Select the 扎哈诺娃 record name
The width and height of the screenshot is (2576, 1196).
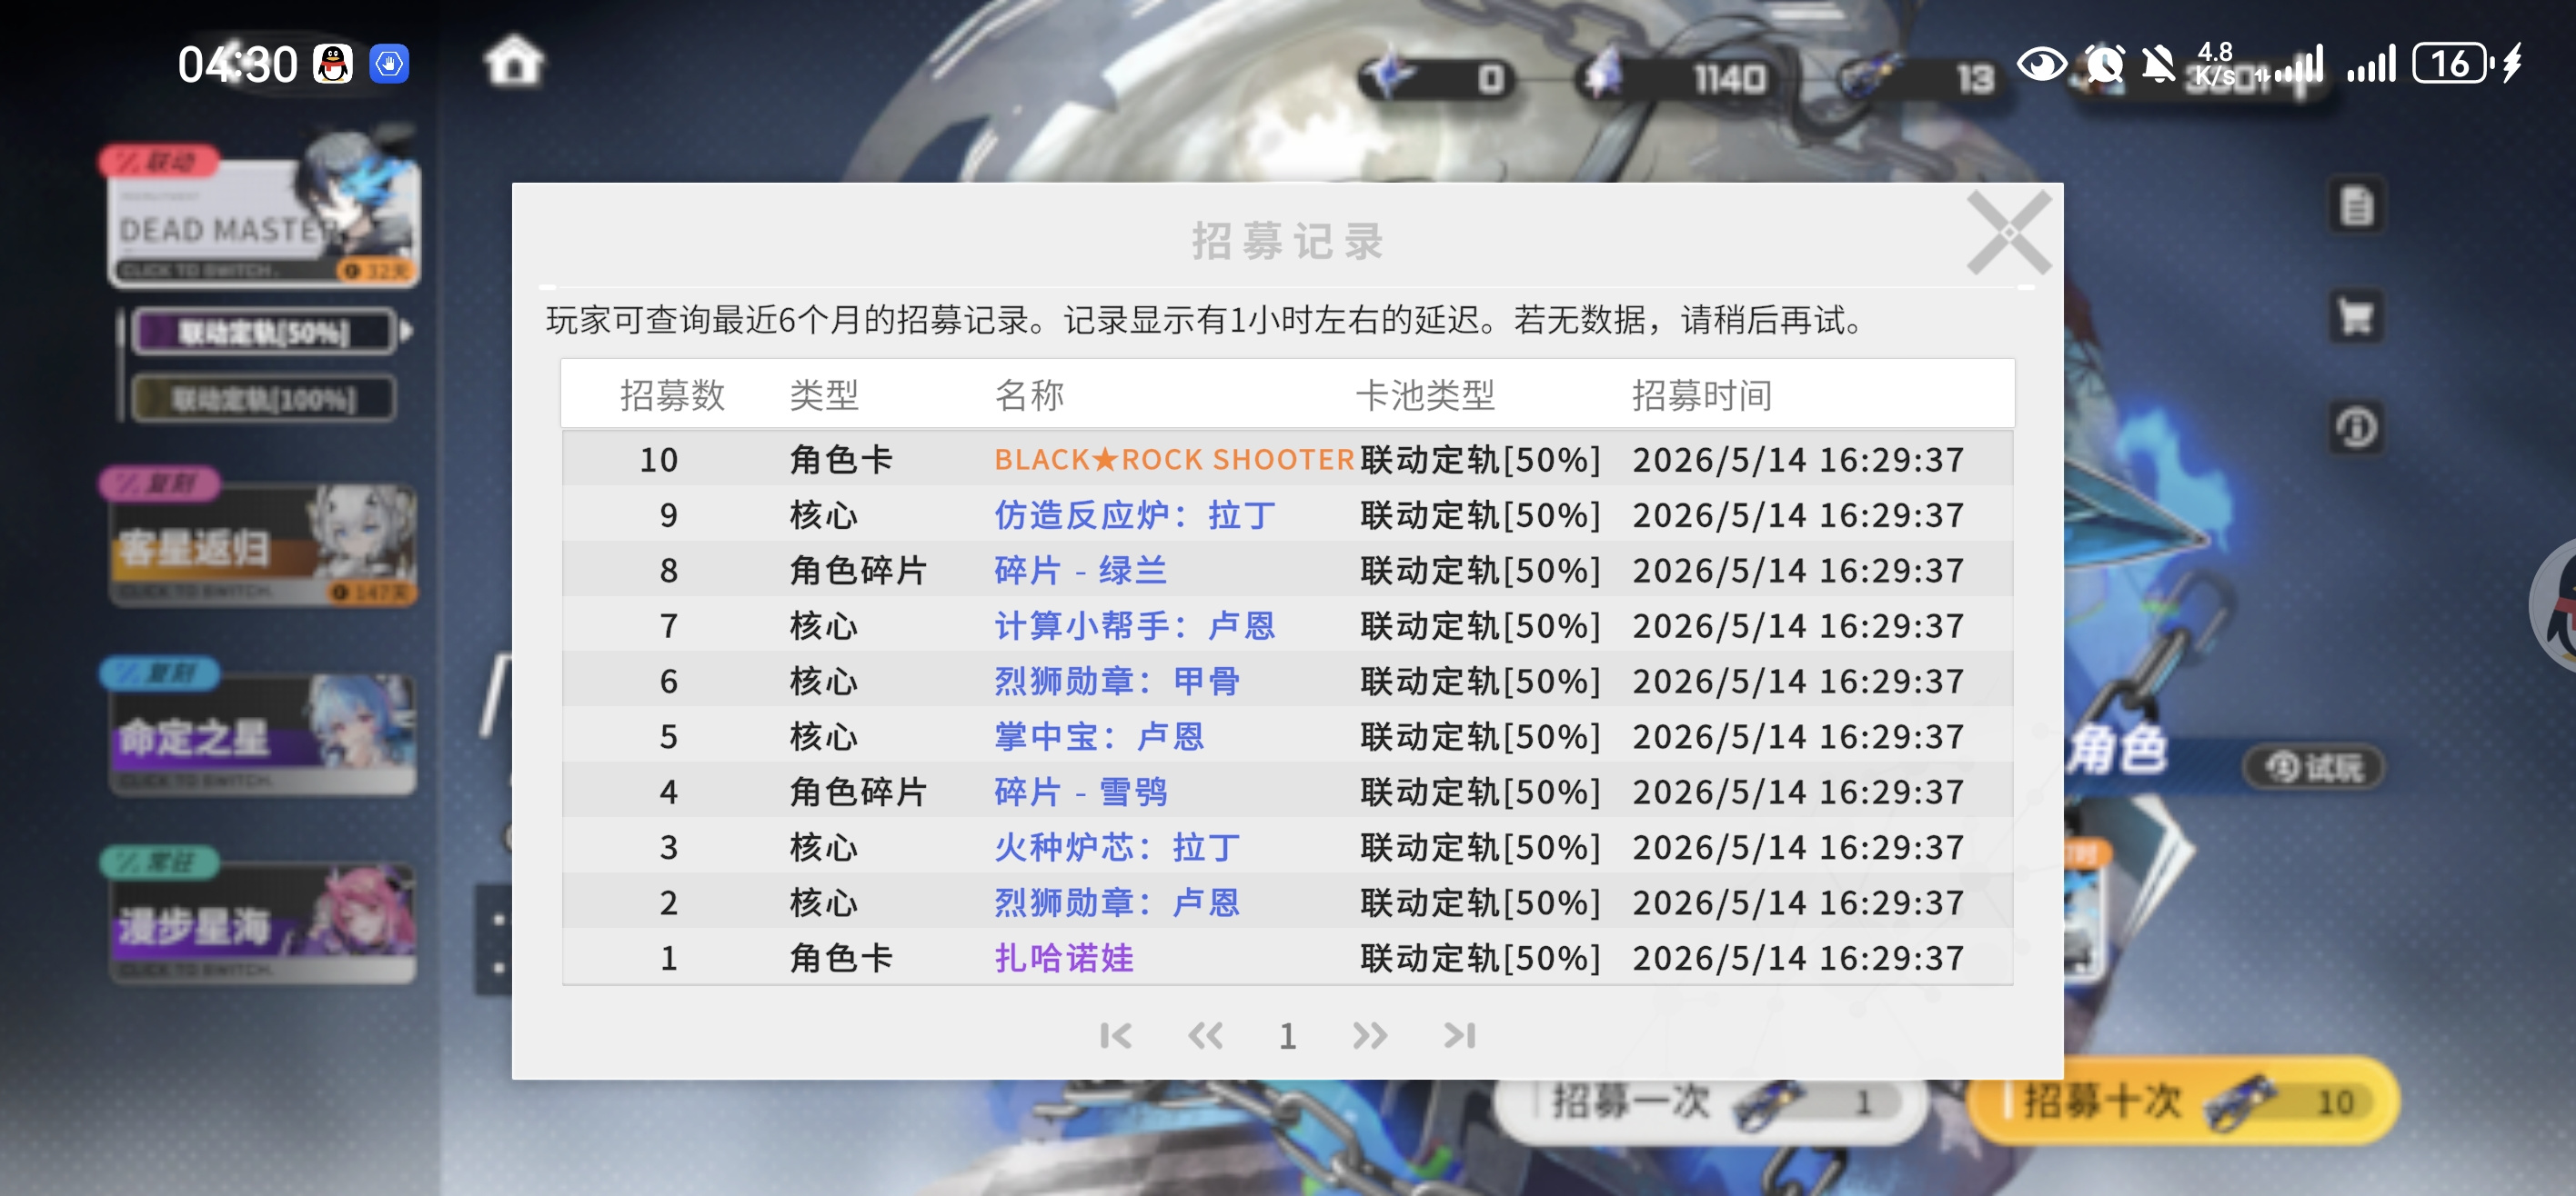(1064, 959)
